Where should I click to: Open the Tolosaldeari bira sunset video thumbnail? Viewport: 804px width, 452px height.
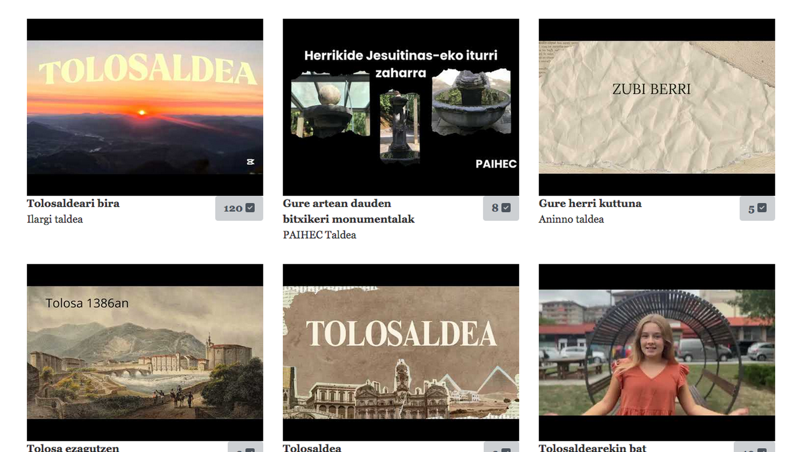click(145, 107)
